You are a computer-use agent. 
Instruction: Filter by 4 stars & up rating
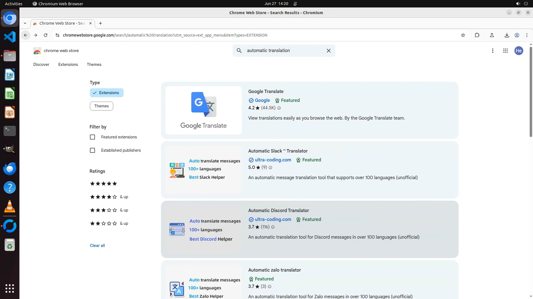tap(109, 197)
